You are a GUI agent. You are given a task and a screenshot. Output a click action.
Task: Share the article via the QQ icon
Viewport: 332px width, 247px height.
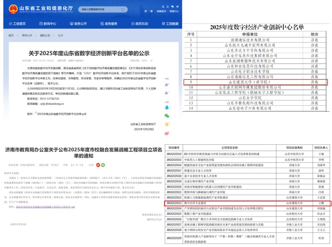[167, 108]
